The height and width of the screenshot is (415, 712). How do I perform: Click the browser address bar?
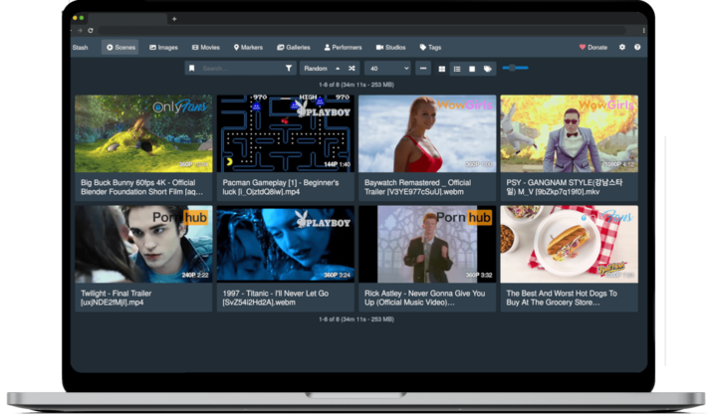click(x=361, y=31)
